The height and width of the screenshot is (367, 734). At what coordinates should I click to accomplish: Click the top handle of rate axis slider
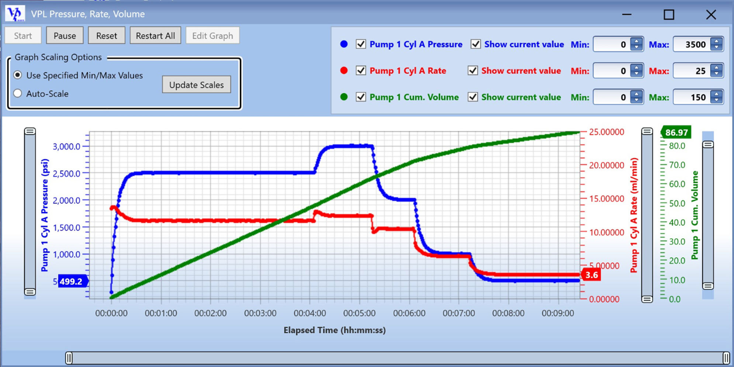(x=647, y=131)
